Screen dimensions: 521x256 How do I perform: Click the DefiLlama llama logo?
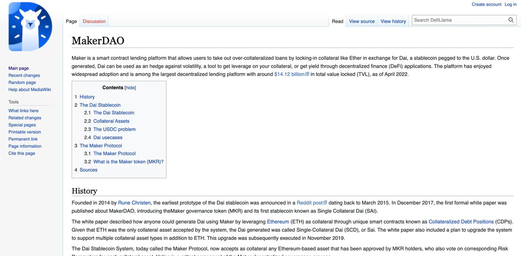click(x=30, y=27)
